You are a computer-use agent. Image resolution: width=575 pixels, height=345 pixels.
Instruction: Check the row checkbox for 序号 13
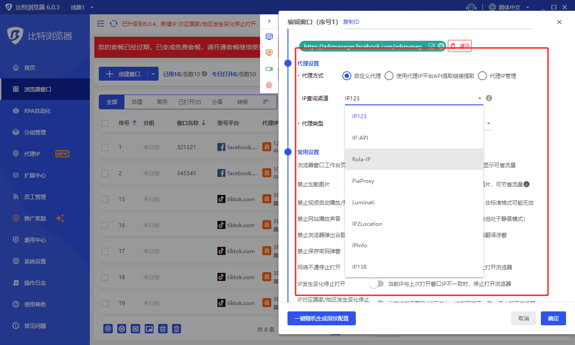pyautogui.click(x=105, y=199)
